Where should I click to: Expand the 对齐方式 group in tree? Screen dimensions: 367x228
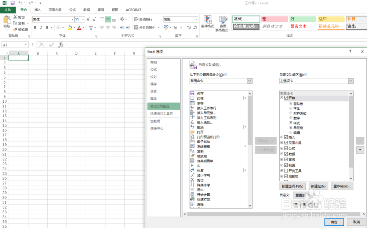291,113
